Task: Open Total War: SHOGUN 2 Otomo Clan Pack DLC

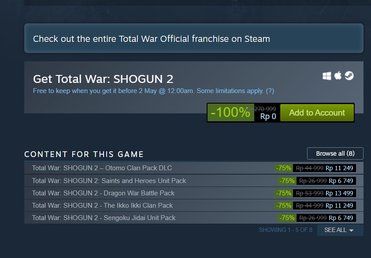Action: [101, 168]
